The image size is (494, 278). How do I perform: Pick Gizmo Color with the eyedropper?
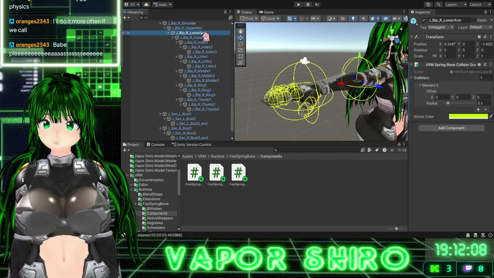pos(491,117)
